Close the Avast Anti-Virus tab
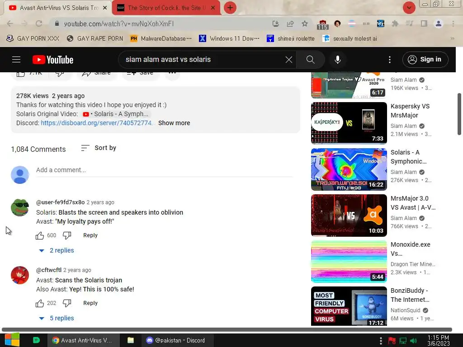This screenshot has height=347, width=463. pyautogui.click(x=105, y=8)
